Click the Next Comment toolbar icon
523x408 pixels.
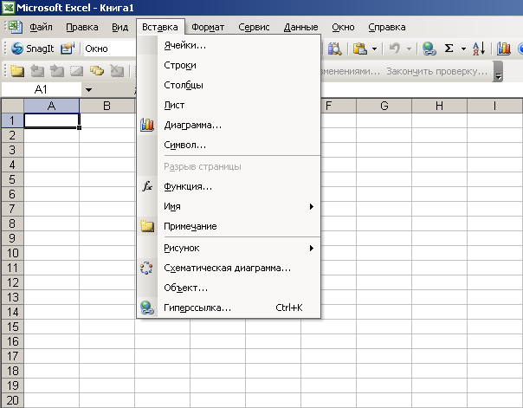pyautogui.click(x=57, y=71)
